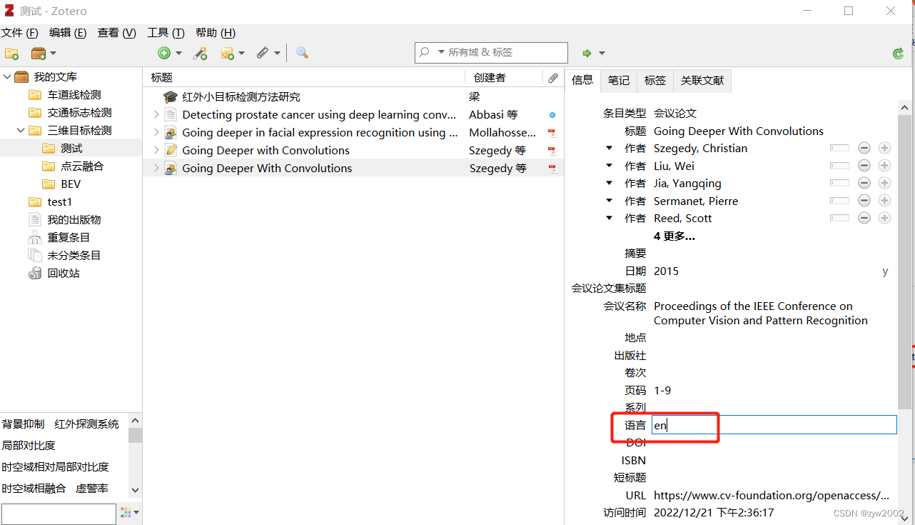
Task: Toggle the name field mode for Jia, Yangqing
Action: coord(840,183)
